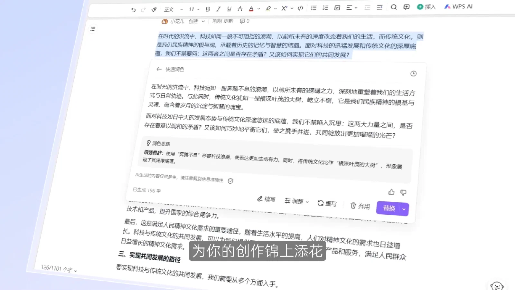Click the undo arrow in toolbar
Screen dimensions: 515x290
(133, 10)
